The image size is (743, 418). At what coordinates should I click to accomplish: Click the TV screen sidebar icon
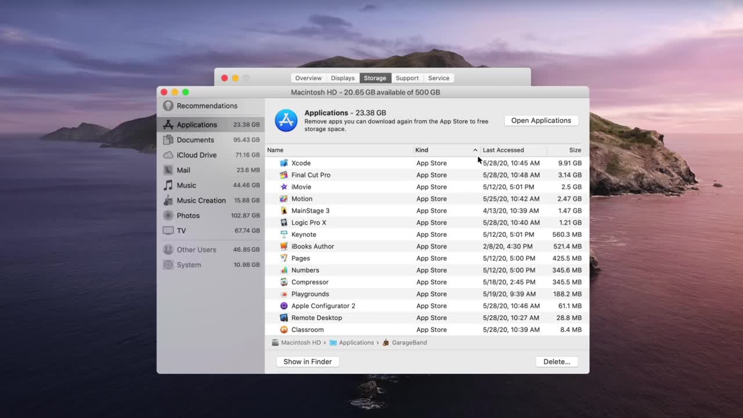tap(168, 230)
